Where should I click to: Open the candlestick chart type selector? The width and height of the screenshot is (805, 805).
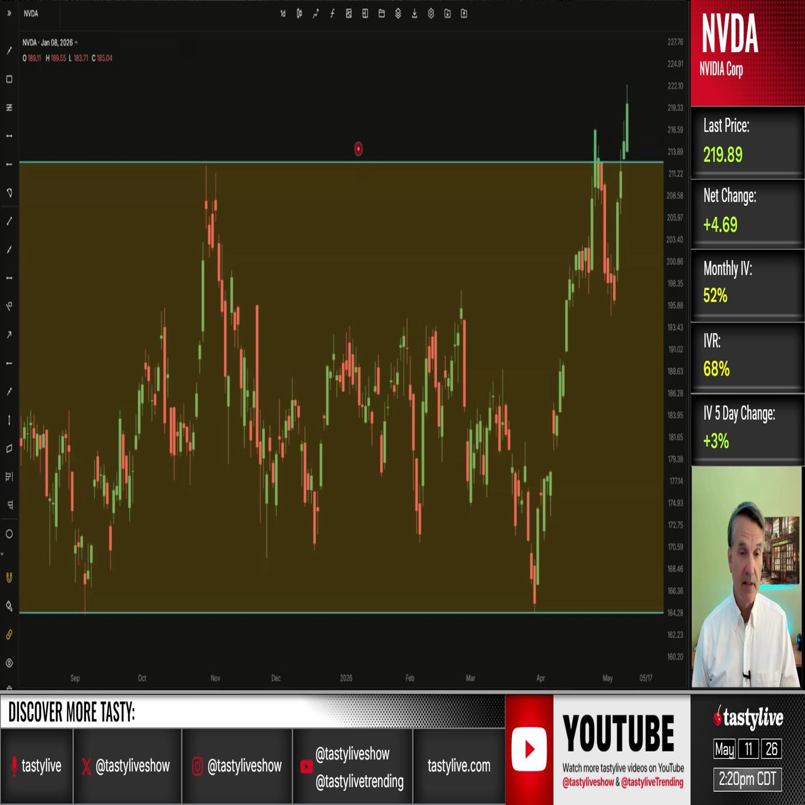point(299,14)
